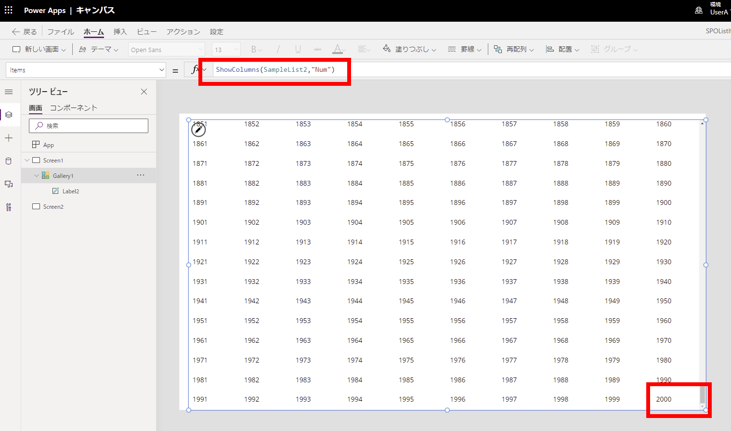This screenshot has width=731, height=431.
Task: Toggle bold formatting
Action: point(256,49)
